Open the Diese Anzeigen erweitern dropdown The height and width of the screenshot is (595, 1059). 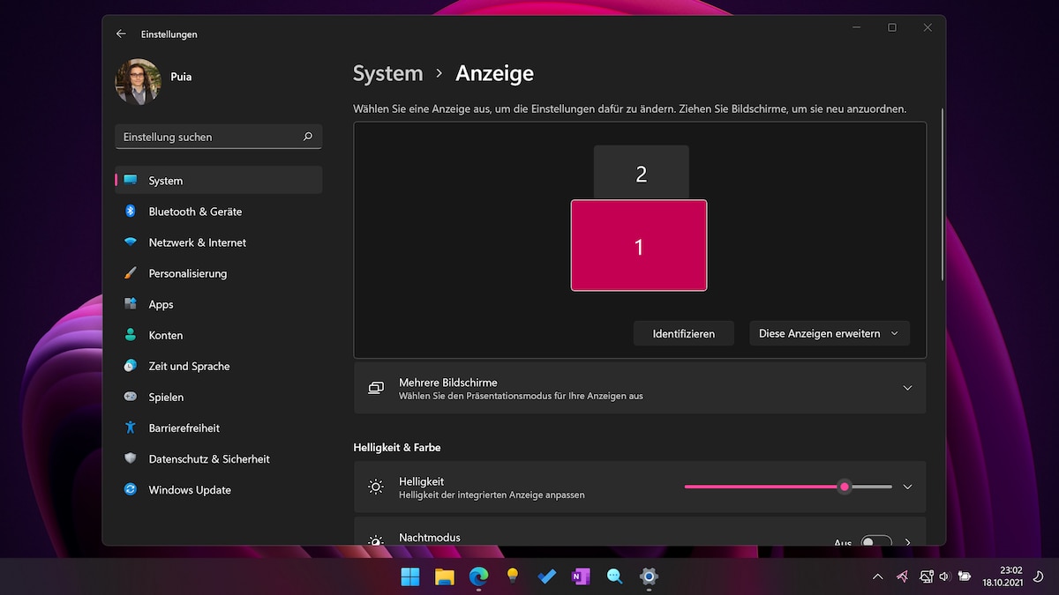click(x=829, y=333)
